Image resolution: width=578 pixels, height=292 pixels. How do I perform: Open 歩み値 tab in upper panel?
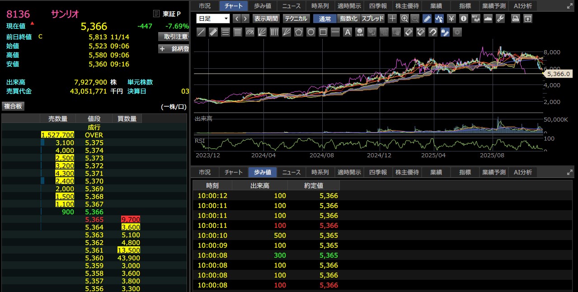(263, 6)
